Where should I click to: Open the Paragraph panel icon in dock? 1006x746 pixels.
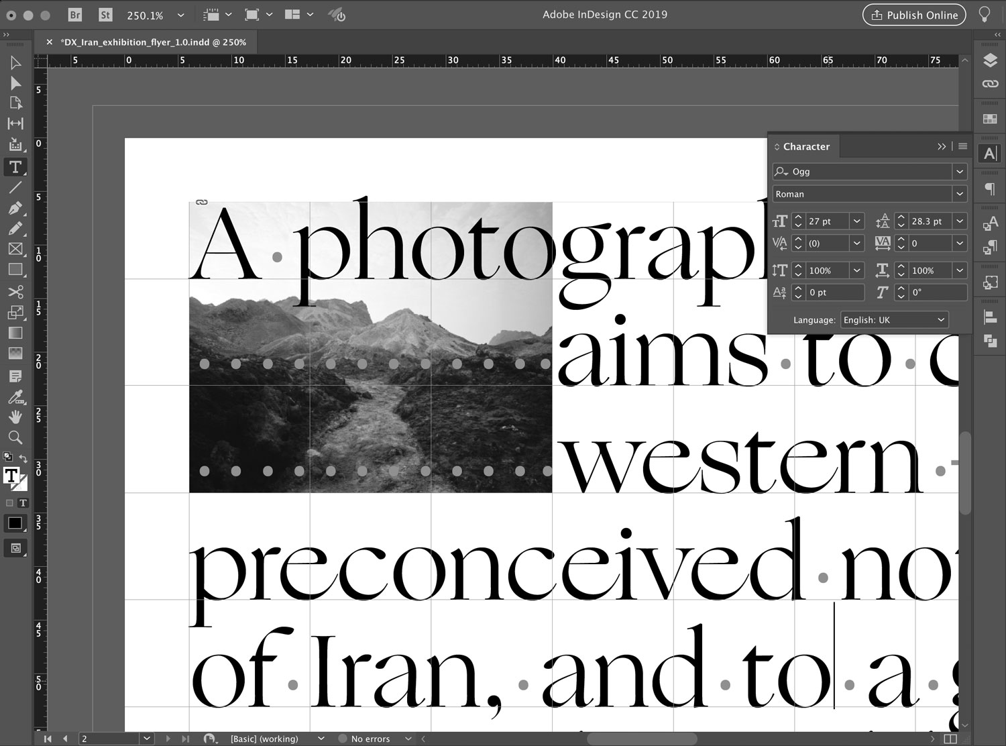tap(990, 189)
